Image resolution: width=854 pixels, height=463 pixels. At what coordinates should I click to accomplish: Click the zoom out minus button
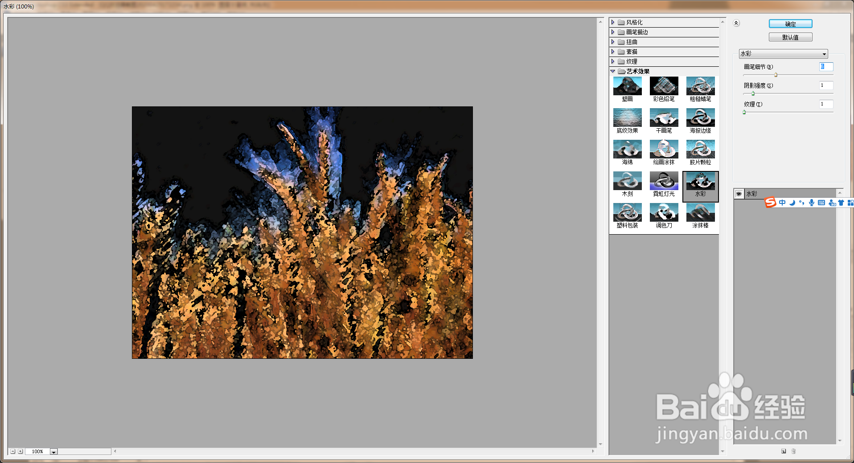pos(13,451)
